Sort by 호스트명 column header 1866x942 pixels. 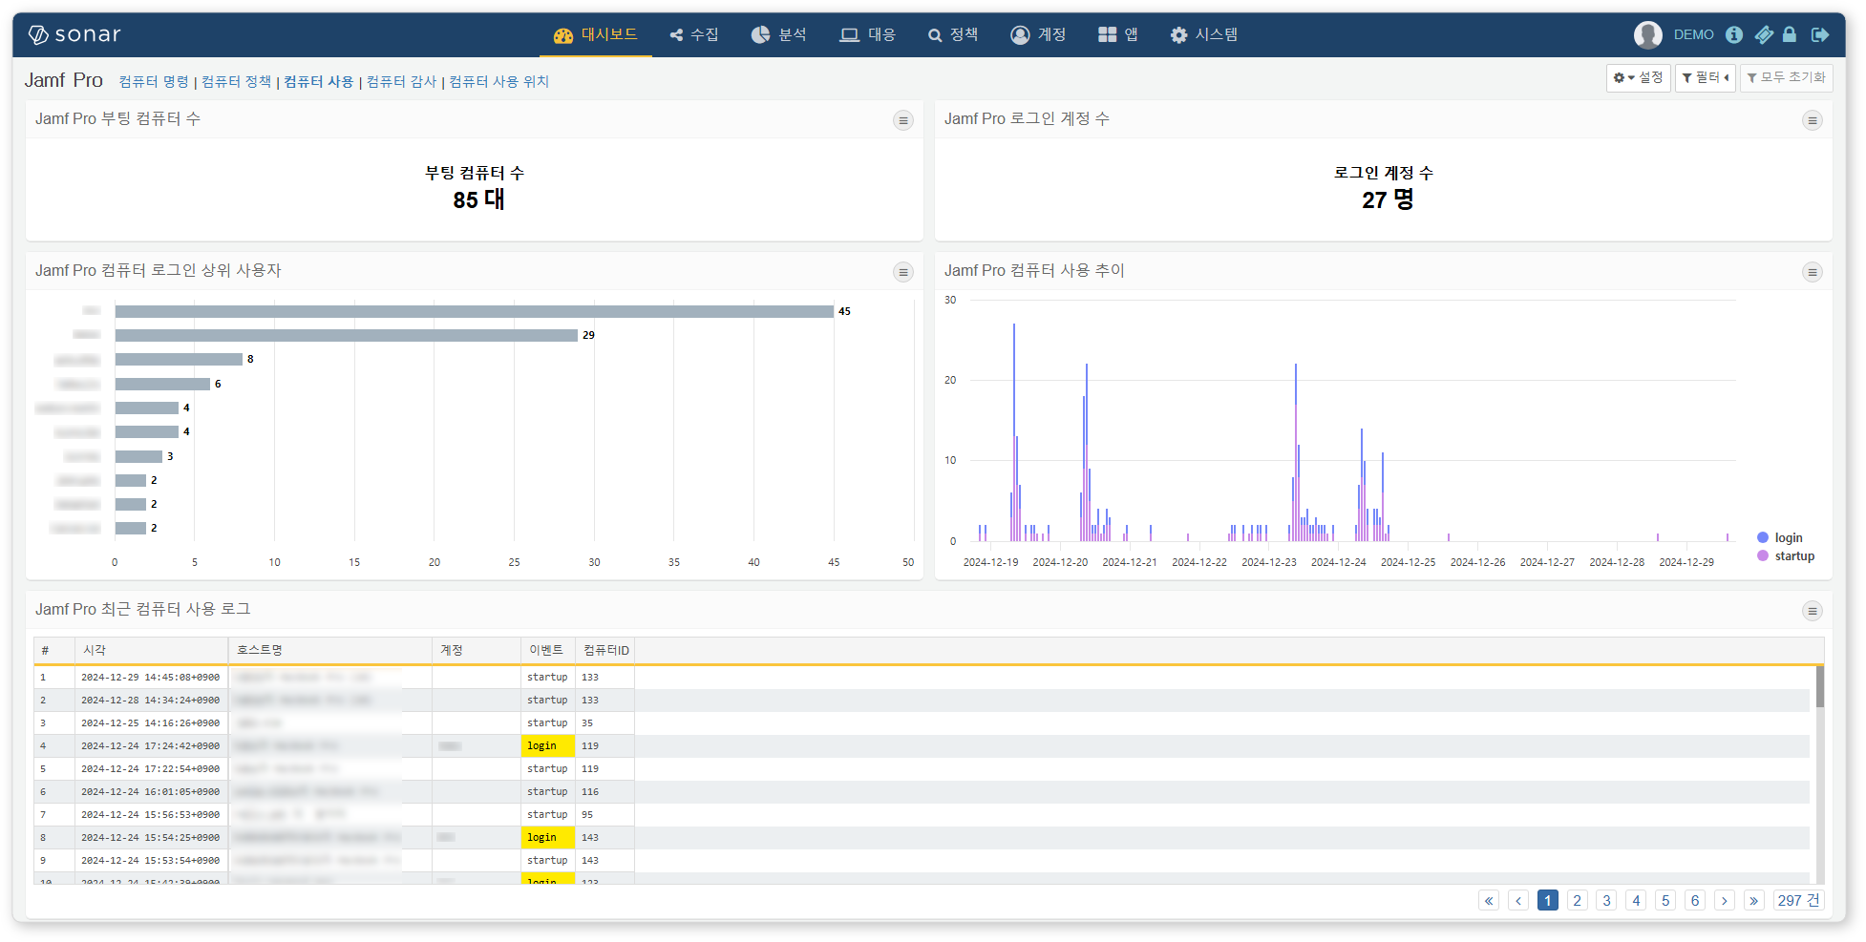pos(330,650)
